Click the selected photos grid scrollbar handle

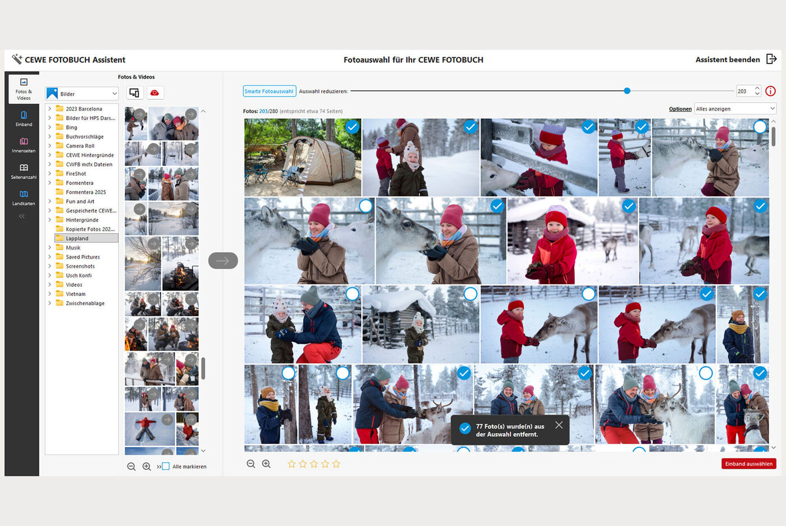(x=773, y=136)
